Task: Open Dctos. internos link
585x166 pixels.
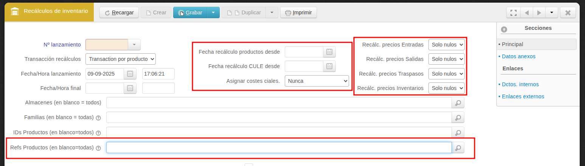Action: pos(520,84)
